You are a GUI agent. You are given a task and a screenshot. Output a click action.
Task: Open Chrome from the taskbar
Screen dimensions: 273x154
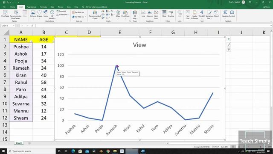108,151
